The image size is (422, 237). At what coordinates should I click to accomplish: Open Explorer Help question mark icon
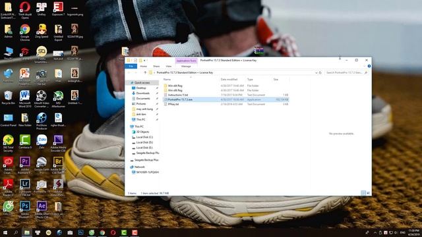(369, 66)
